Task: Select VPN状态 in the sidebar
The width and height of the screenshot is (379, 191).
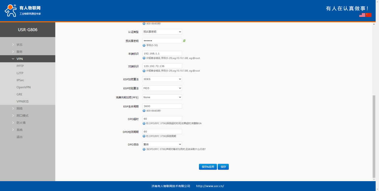Action: pos(22,101)
